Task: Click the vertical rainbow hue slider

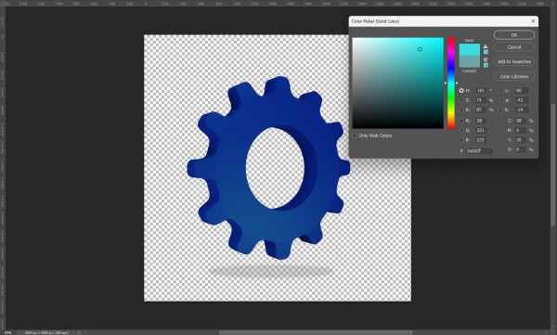Action: tap(451, 84)
